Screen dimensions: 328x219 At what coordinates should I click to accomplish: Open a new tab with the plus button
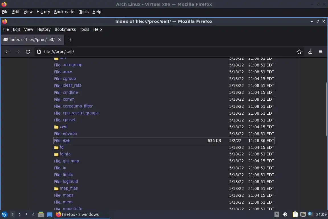coord(70,40)
